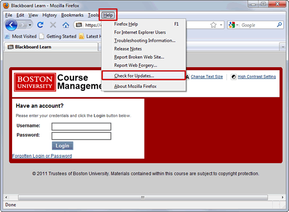Open About Mozilla Firefox
289x212 pixels.
[143, 86]
